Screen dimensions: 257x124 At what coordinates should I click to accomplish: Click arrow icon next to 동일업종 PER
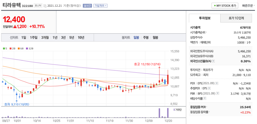click(206, 107)
